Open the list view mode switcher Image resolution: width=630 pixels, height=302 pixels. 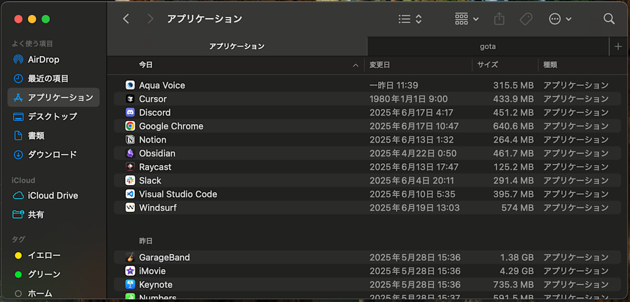click(410, 19)
